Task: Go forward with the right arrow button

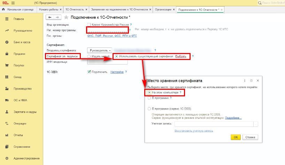Action: tap(57, 17)
